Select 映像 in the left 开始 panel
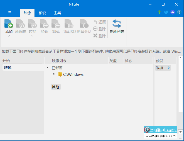Viewport: 184px width, 141px height. point(8,67)
